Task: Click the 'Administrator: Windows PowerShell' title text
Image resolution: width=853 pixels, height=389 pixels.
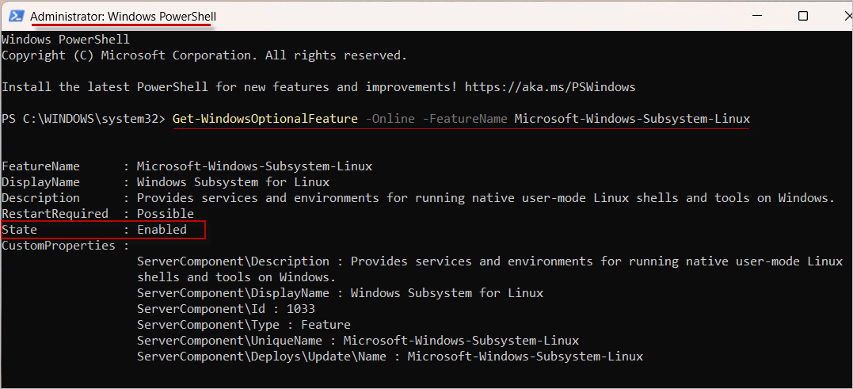Action: 123,17
